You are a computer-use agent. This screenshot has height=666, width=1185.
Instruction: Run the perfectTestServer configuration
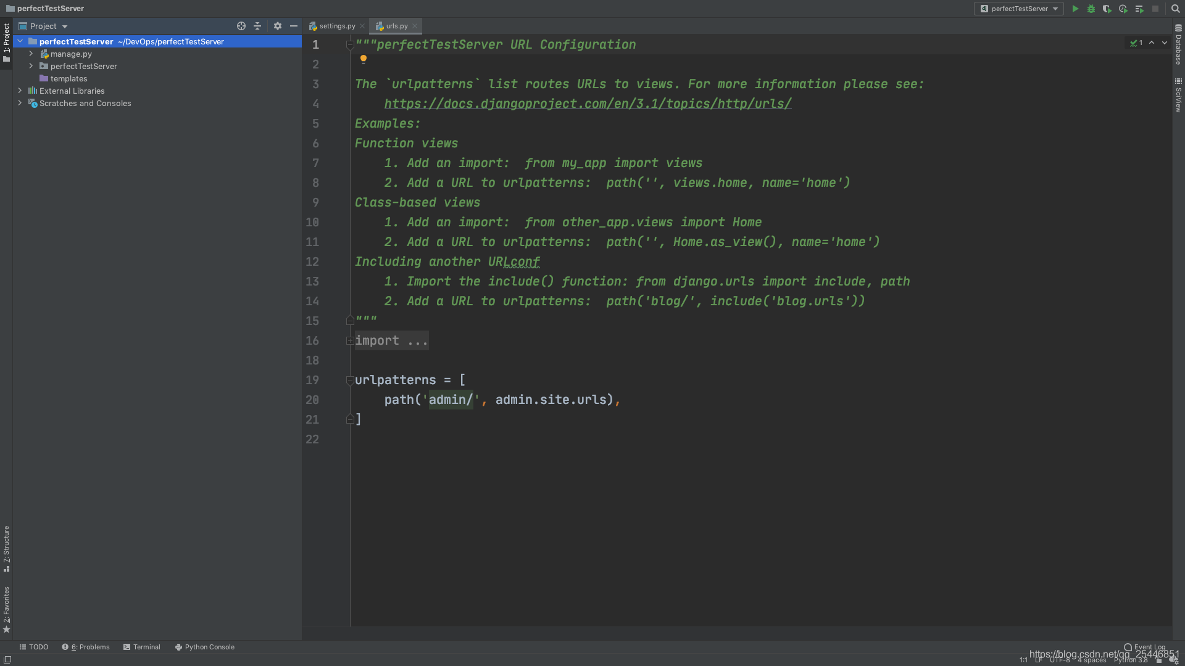point(1075,9)
